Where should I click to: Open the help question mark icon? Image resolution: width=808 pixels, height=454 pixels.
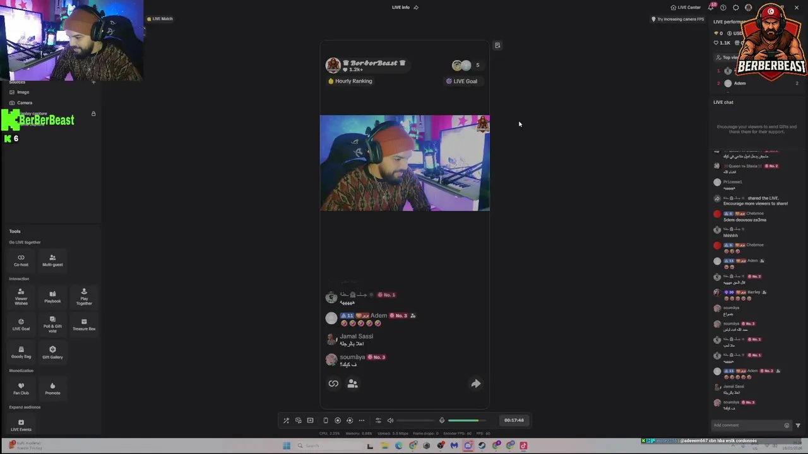click(x=723, y=8)
